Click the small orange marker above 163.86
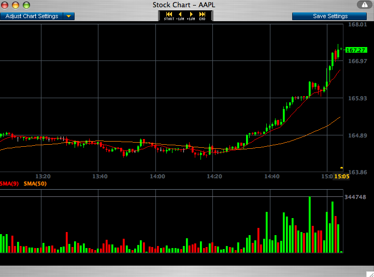This screenshot has width=374, height=277. [x=341, y=168]
